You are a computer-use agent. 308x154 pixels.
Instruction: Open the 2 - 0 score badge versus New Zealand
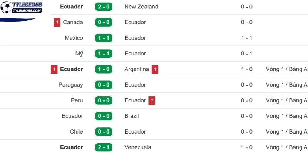pyautogui.click(x=104, y=7)
